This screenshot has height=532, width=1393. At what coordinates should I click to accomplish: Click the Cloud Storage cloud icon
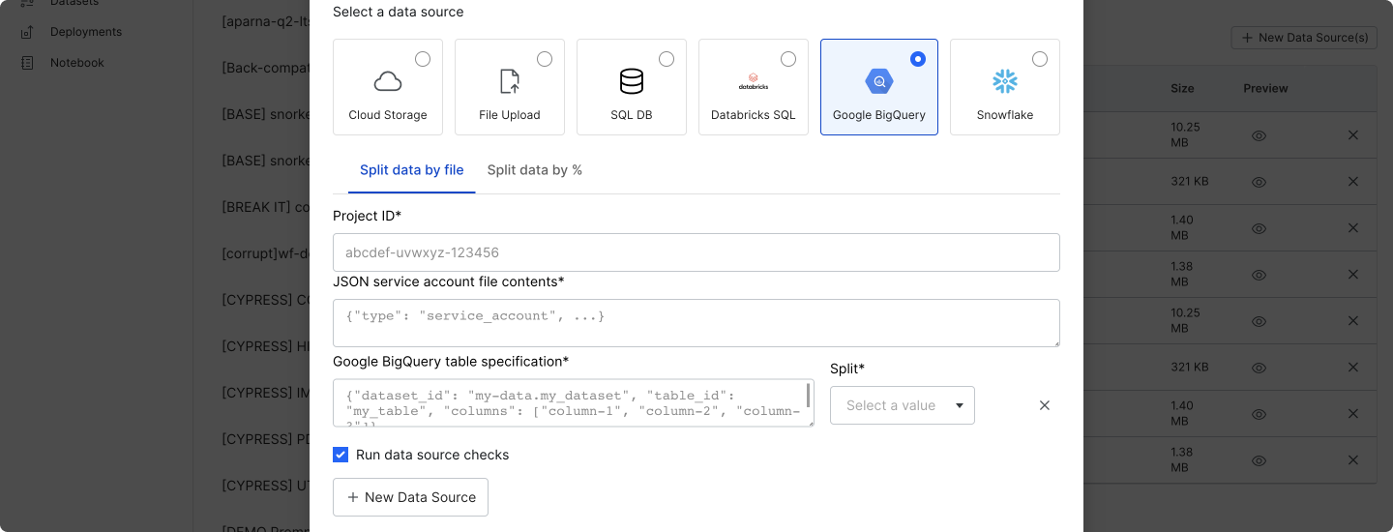[388, 81]
